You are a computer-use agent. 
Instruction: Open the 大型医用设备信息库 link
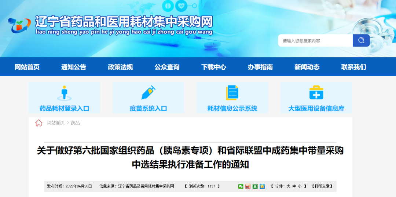[316, 109]
